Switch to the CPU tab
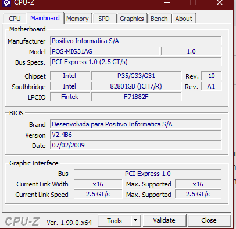Screen dimensions: 236x229 click(x=15, y=19)
